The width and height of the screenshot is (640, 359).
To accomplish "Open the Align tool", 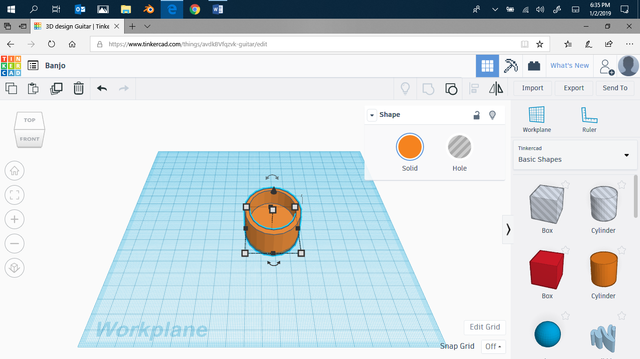I will coord(474,88).
